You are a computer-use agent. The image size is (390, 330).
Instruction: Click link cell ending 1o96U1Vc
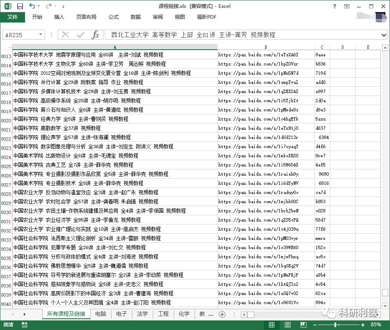(x=266, y=302)
